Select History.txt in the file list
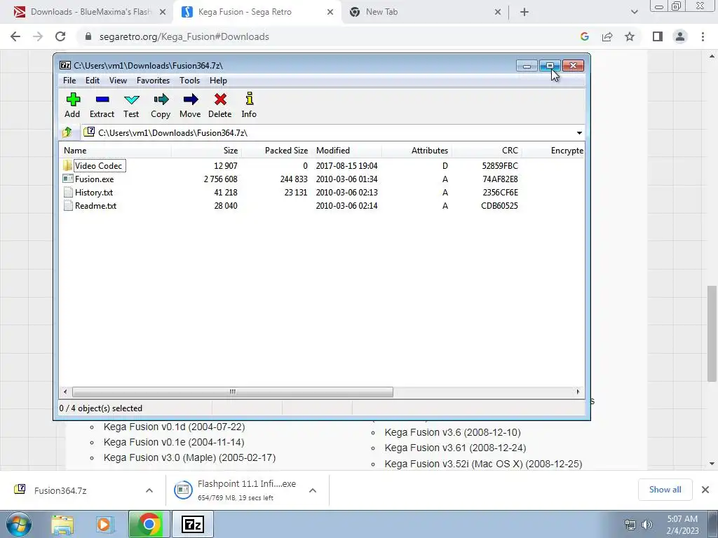 [94, 192]
